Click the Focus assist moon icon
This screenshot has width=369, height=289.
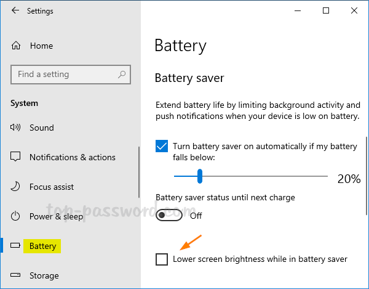[x=16, y=187]
